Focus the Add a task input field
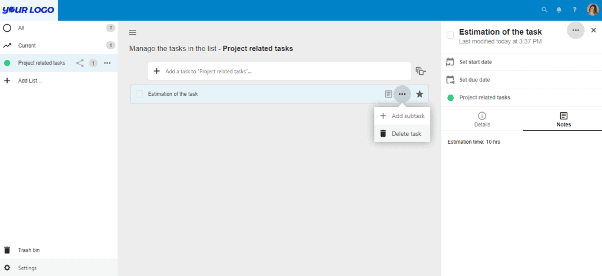602x276 pixels. pyautogui.click(x=279, y=71)
